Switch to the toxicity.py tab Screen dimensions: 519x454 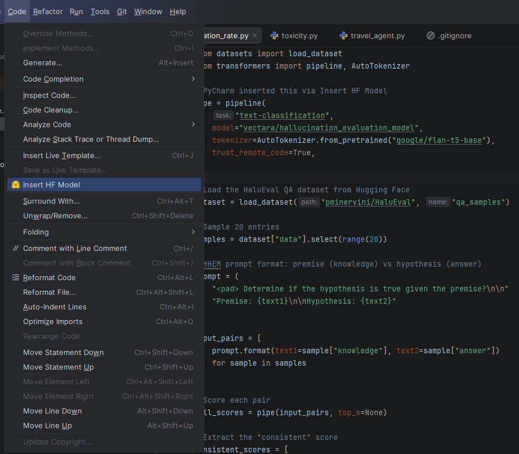294,36
